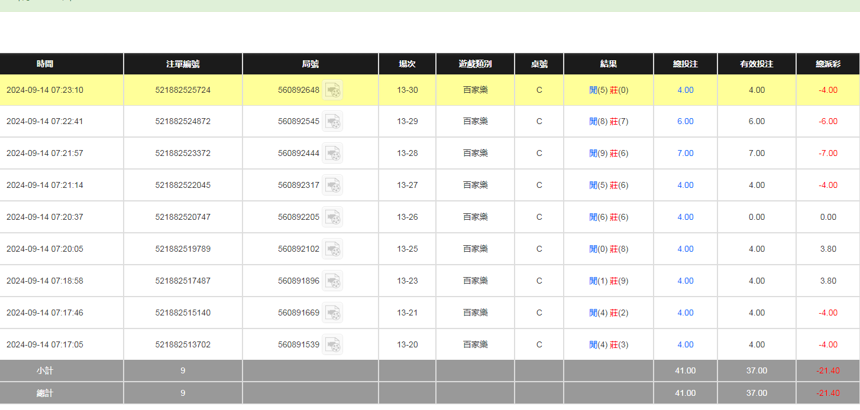Click video icon for round 560891669
The image size is (860, 410).
[332, 313]
